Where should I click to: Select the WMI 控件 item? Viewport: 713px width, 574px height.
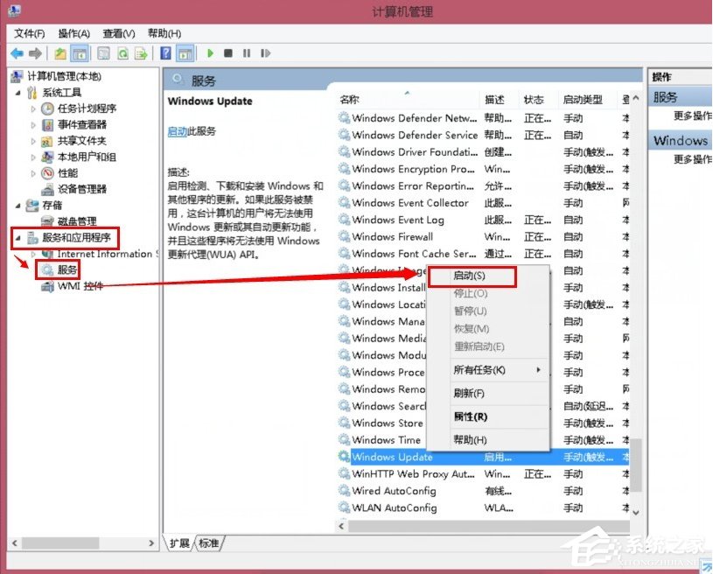[x=73, y=285]
